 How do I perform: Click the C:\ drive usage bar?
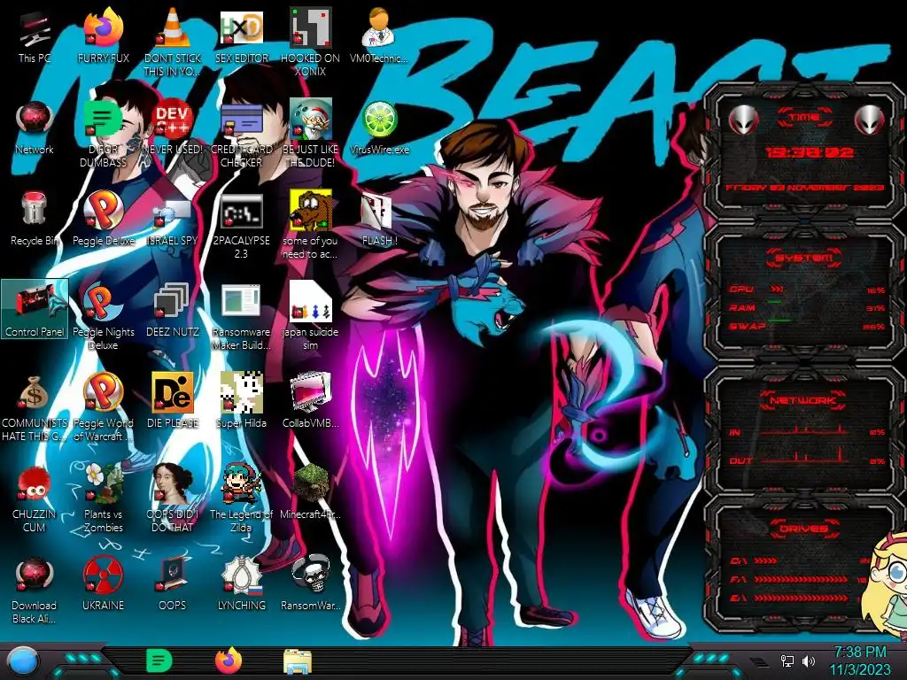(765, 560)
